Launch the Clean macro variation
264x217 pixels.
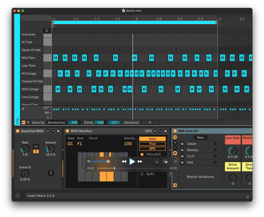point(215,144)
